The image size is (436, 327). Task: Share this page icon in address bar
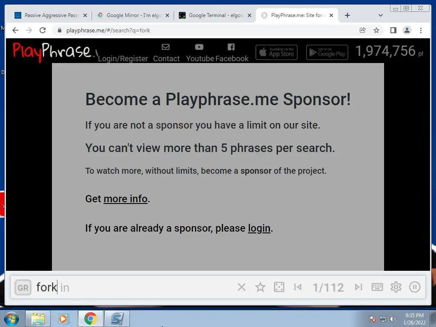tap(363, 30)
